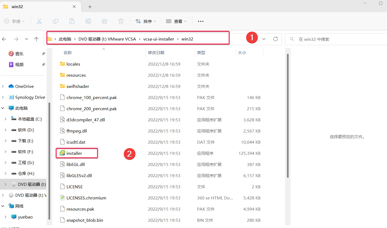This screenshot has width=387, height=228.
Task: Click the Delete trash icon
Action: click(x=121, y=21)
